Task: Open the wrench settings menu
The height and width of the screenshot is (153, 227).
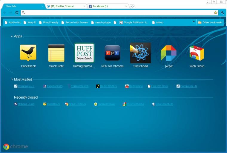Action: [x=222, y=13]
